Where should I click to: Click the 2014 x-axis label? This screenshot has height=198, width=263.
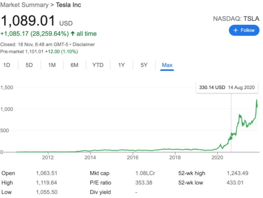pos(90,158)
